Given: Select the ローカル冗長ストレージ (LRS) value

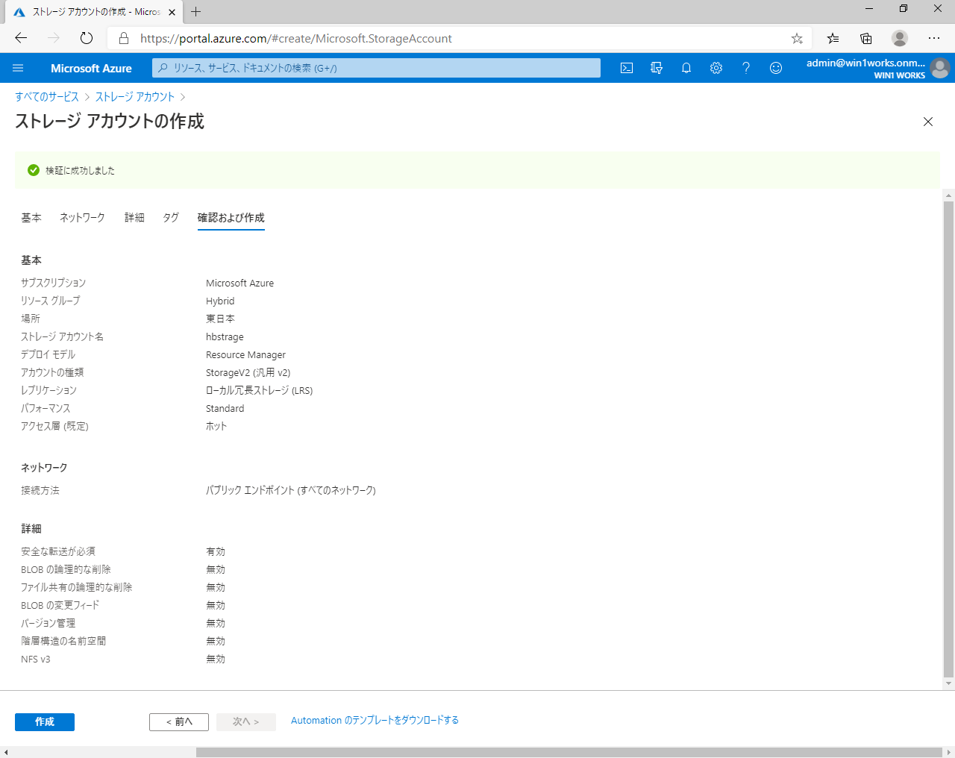Looking at the screenshot, I should pyautogui.click(x=260, y=391).
